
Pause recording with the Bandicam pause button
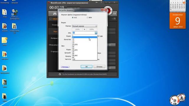click(114, 14)
